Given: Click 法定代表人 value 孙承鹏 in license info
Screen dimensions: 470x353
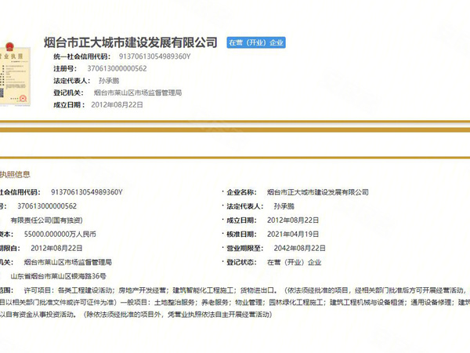Looking at the screenshot, I should click(x=284, y=206).
